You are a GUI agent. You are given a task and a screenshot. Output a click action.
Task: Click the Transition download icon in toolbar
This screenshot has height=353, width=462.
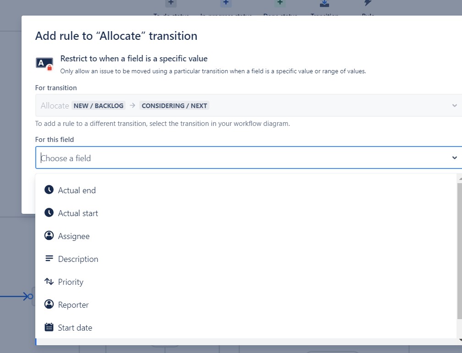(x=324, y=3)
